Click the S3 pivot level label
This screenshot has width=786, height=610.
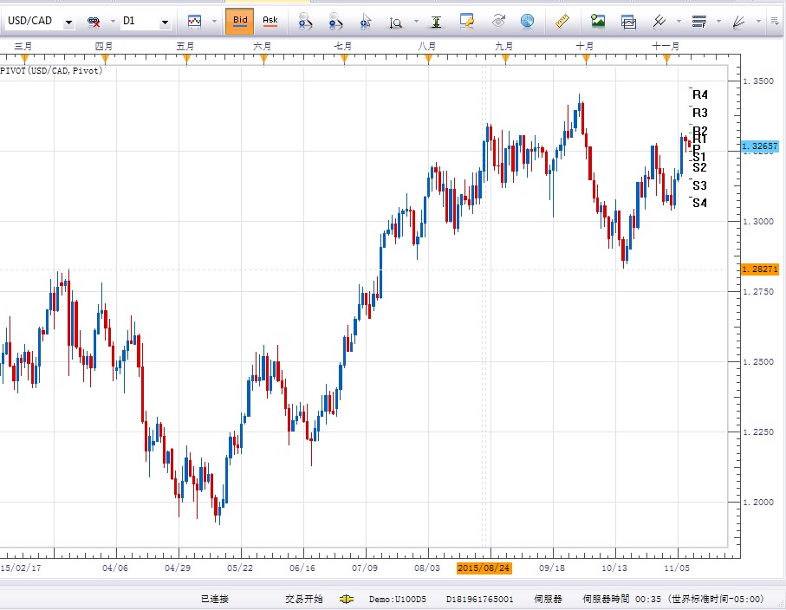[700, 185]
